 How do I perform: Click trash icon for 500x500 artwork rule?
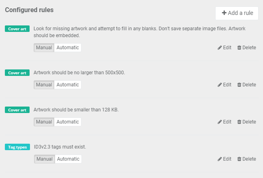(239, 85)
